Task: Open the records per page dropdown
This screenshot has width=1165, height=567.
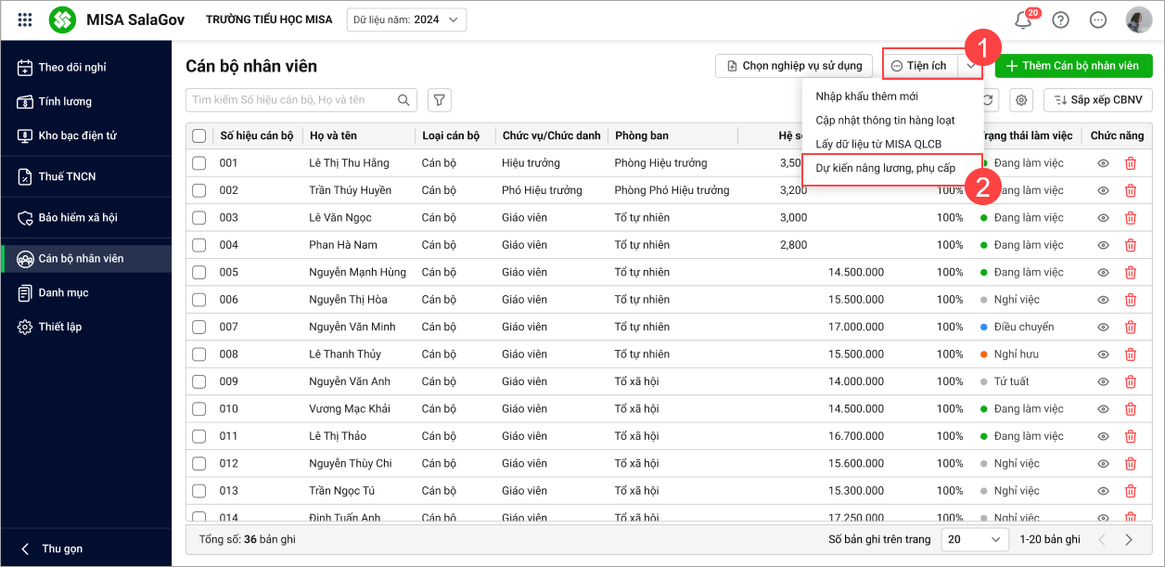Action: pyautogui.click(x=975, y=539)
